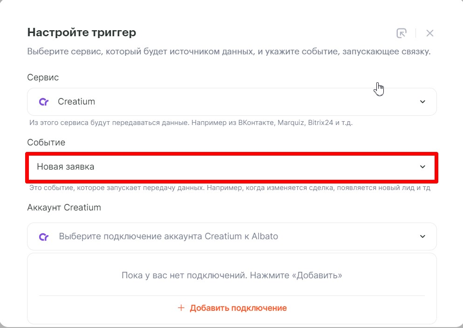This screenshot has width=463, height=328.
Task: Click the subtitle describing the data source service
Action: [229, 52]
